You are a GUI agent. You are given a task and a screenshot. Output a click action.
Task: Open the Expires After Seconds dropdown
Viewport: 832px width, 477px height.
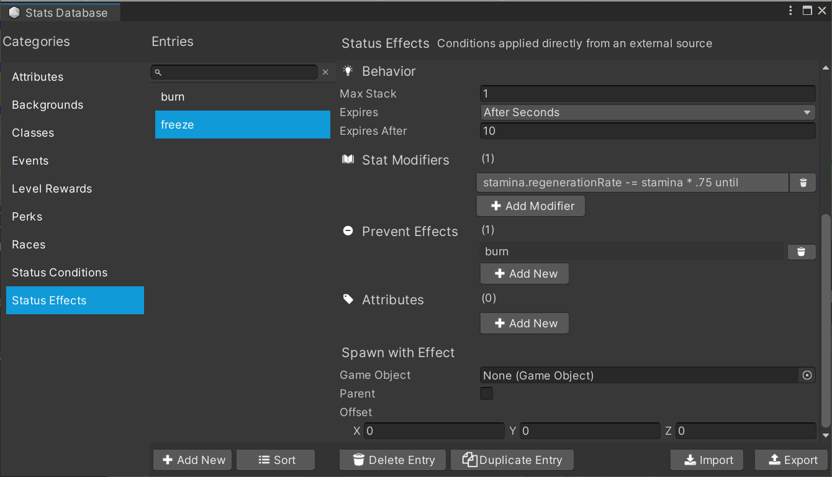[647, 112]
